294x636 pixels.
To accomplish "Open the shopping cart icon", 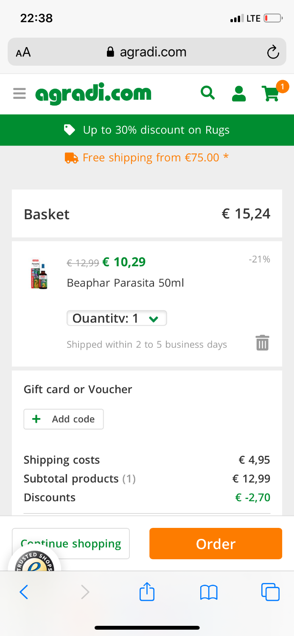I will point(271,93).
